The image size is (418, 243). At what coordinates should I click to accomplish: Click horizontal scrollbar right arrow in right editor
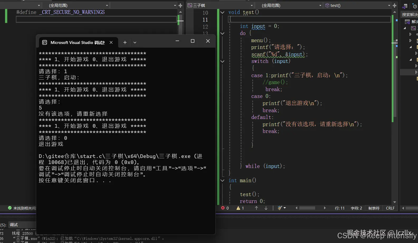[325, 208]
